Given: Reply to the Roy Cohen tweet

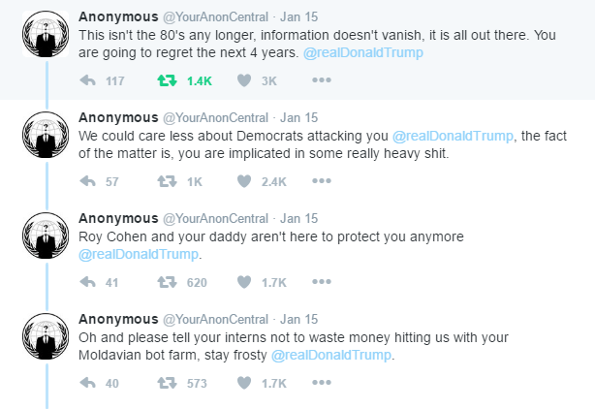Looking at the screenshot, I should click(87, 282).
